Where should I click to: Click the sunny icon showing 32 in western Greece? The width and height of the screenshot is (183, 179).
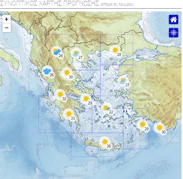click(60, 94)
